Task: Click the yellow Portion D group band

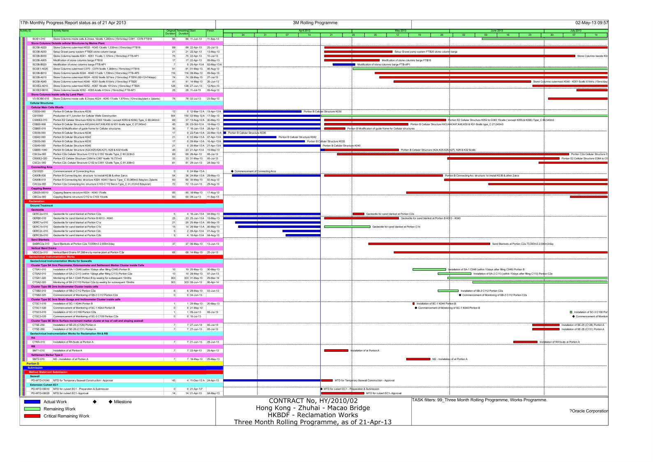Action: coord(123,363)
